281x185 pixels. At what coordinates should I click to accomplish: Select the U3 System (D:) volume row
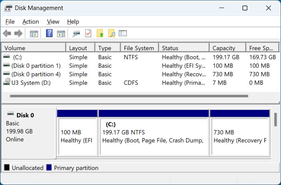pos(33,83)
